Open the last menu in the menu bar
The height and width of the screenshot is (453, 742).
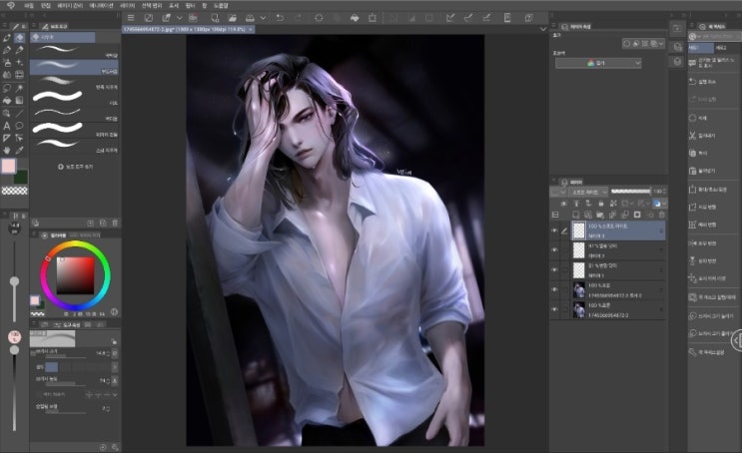point(221,6)
